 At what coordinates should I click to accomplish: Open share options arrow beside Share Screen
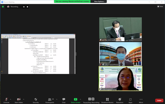pos(80,99)
